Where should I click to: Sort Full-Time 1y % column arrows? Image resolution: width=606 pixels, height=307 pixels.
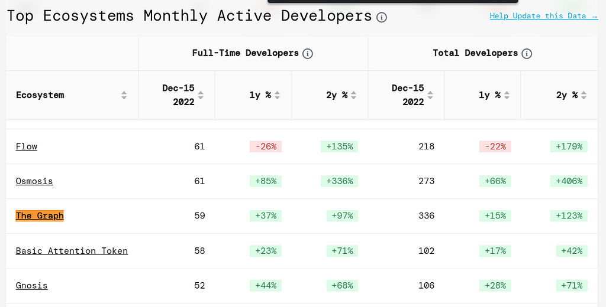277,95
